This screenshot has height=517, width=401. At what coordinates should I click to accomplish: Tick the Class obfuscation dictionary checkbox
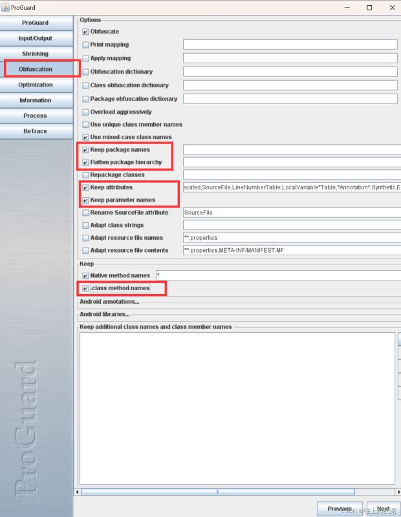[85, 85]
